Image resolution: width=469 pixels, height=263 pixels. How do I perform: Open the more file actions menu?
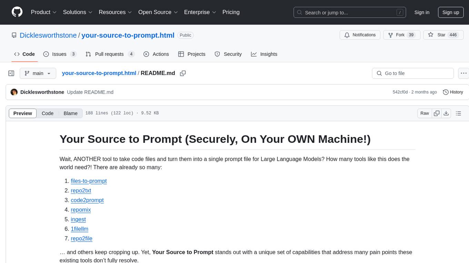463,73
